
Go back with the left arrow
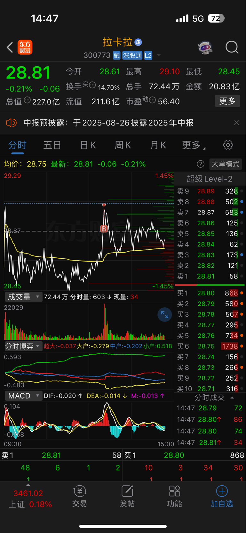[x=10, y=48]
